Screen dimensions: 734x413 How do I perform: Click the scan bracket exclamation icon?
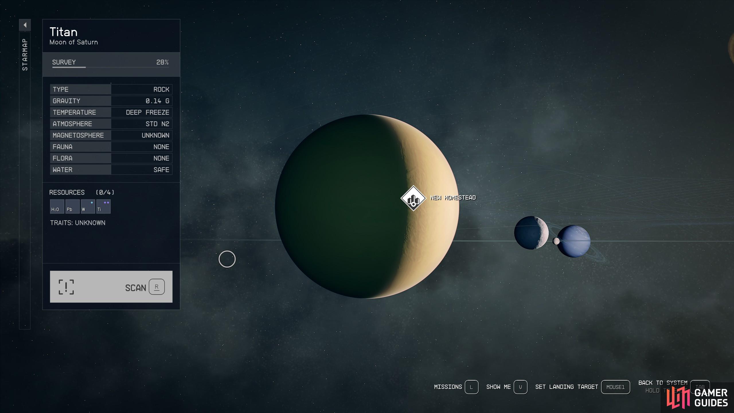point(66,287)
